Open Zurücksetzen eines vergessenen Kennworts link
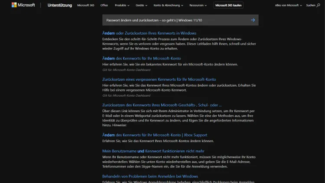Screen dimensions: 325x183 159,79
